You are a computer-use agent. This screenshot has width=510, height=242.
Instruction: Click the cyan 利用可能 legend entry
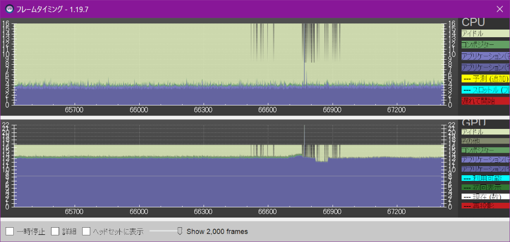[x=486, y=178]
